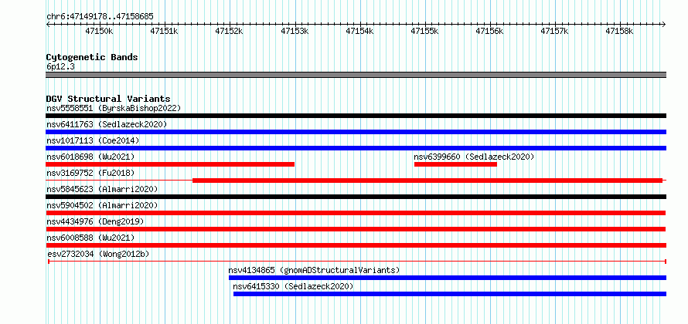Viewport: 688px width, 324px height.
Task: Click the 47154k ruler tick label
Action: pos(359,31)
